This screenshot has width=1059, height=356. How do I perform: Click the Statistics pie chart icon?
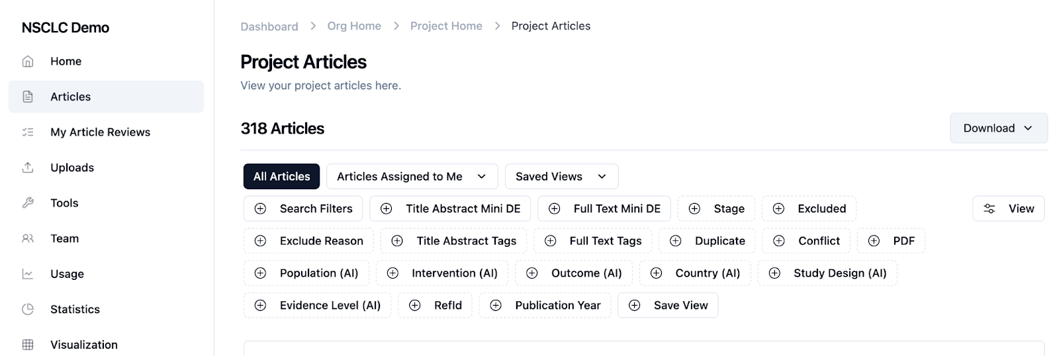[x=28, y=309]
